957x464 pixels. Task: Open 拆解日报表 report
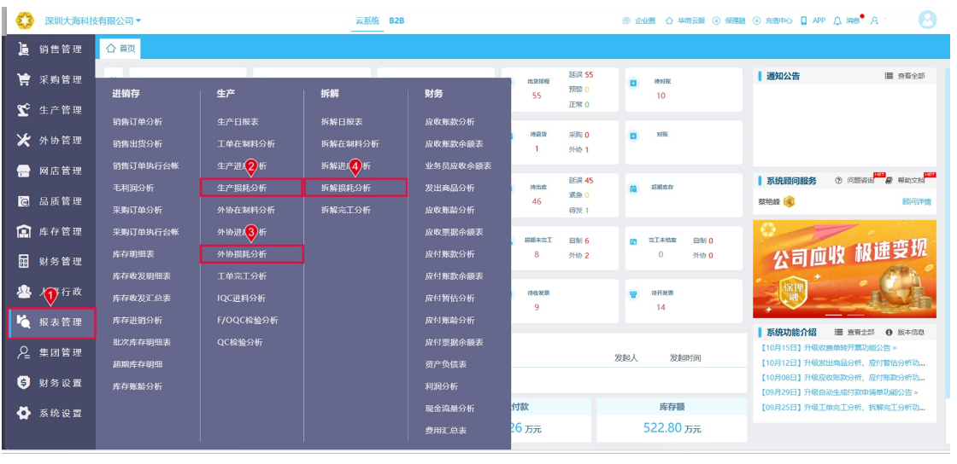(342, 122)
